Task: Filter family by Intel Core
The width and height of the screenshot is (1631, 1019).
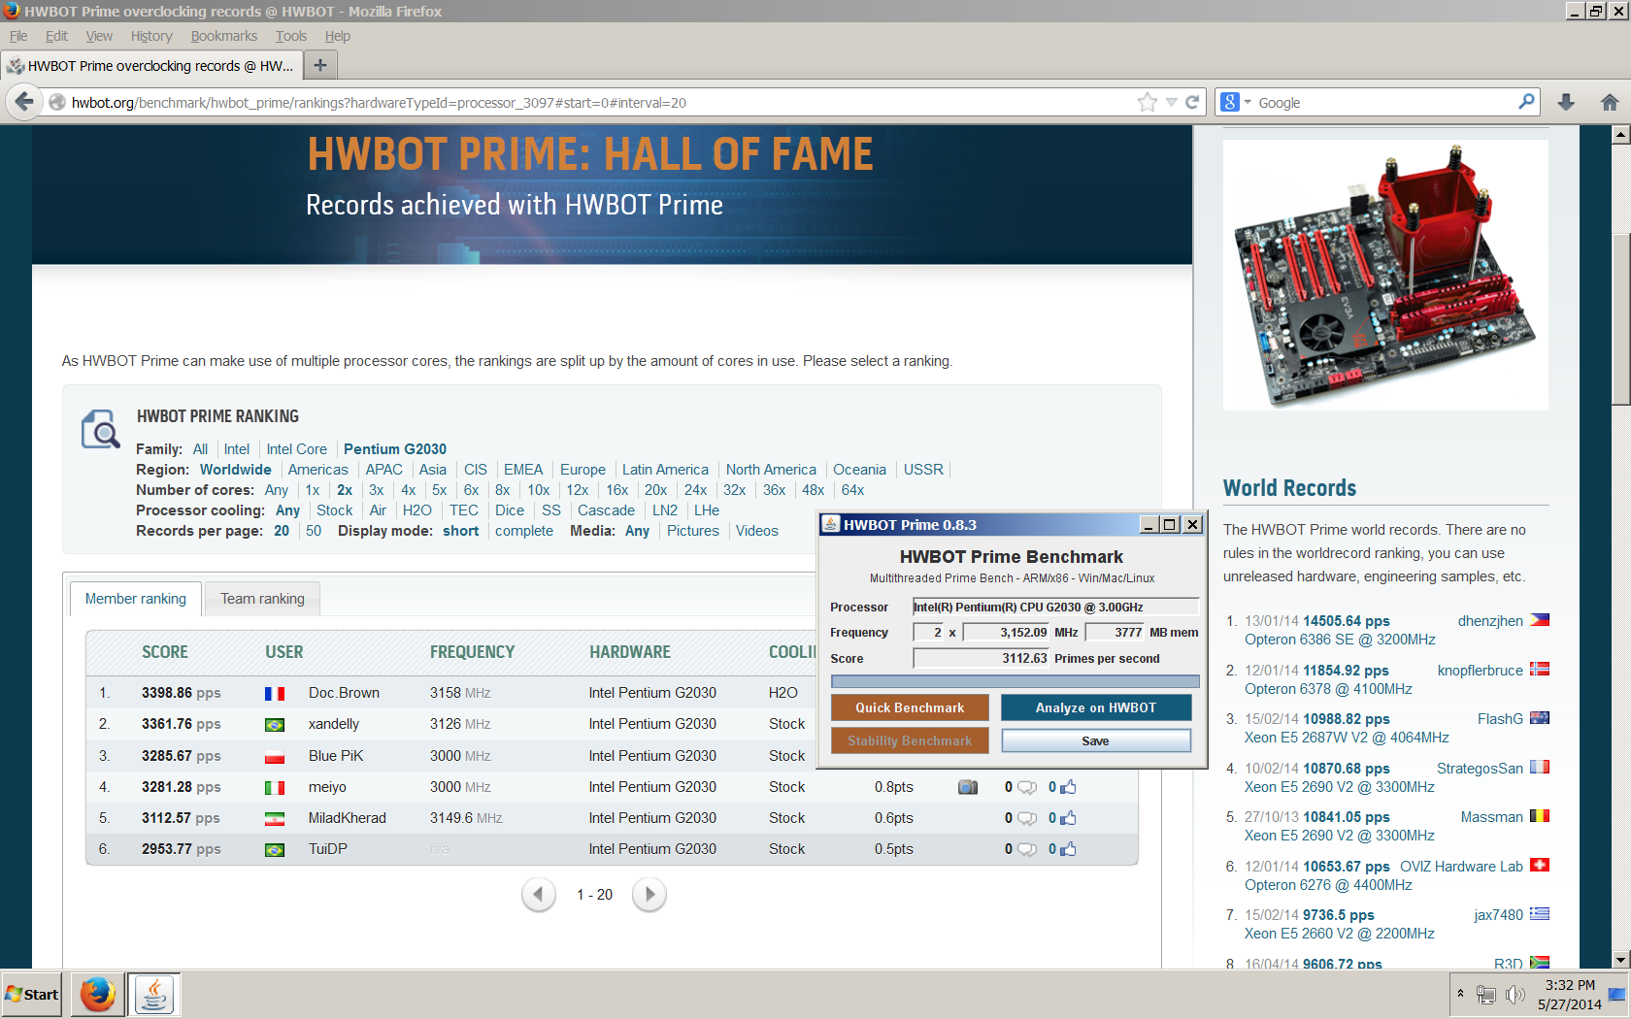Action: [x=297, y=449]
